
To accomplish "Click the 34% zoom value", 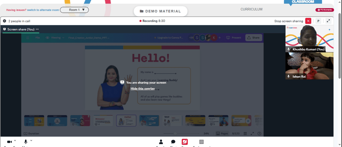I will [x=206, y=133].
